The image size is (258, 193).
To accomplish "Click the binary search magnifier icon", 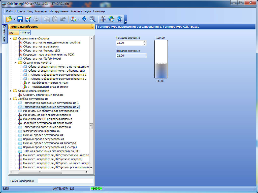I will [92, 19].
